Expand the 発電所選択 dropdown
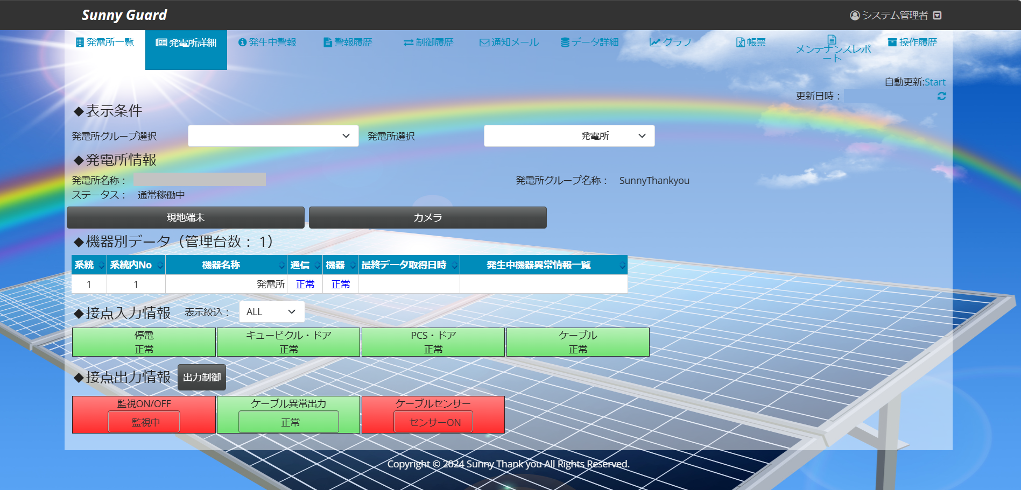This screenshot has width=1021, height=490. pyautogui.click(x=569, y=136)
